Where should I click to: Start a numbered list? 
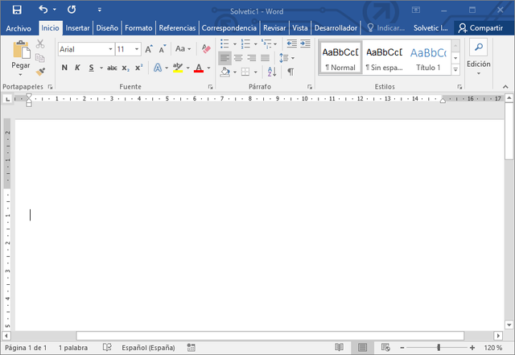coord(245,43)
